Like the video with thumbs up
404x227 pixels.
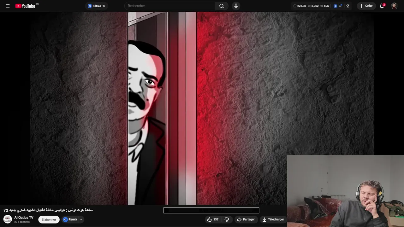coord(213,219)
